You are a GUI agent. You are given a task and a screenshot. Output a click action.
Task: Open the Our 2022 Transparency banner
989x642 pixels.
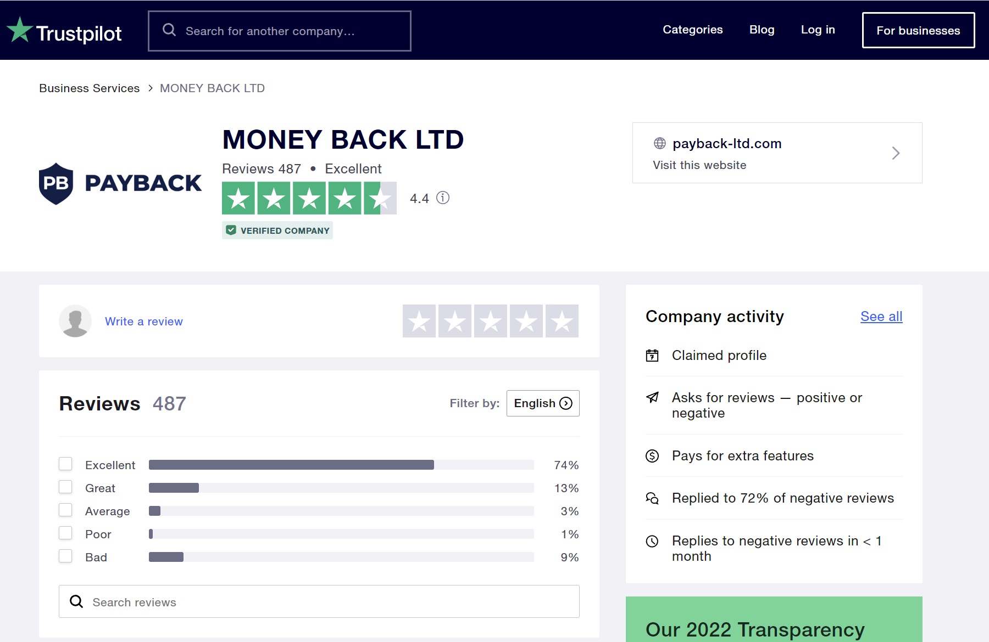774,620
